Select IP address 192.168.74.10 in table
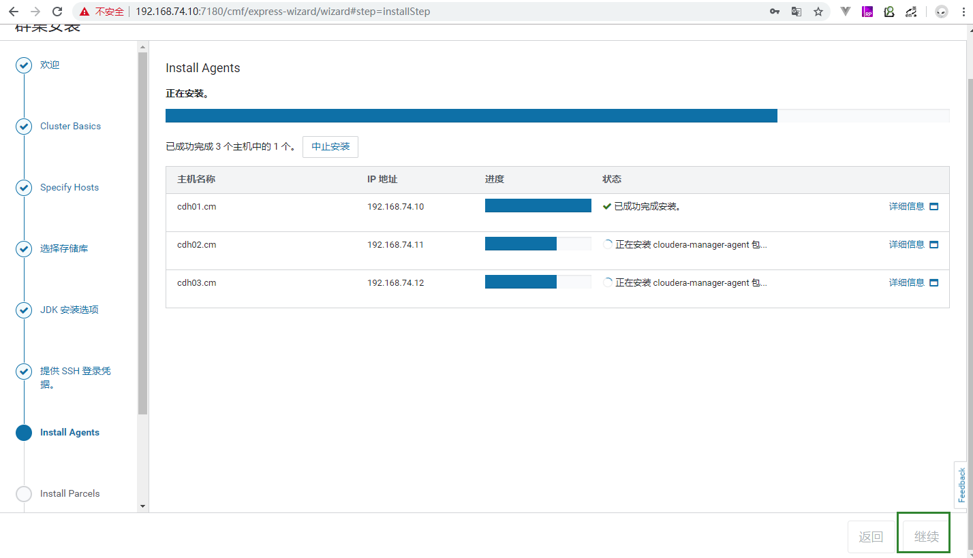Viewport: 973px width, 558px height. (x=395, y=206)
